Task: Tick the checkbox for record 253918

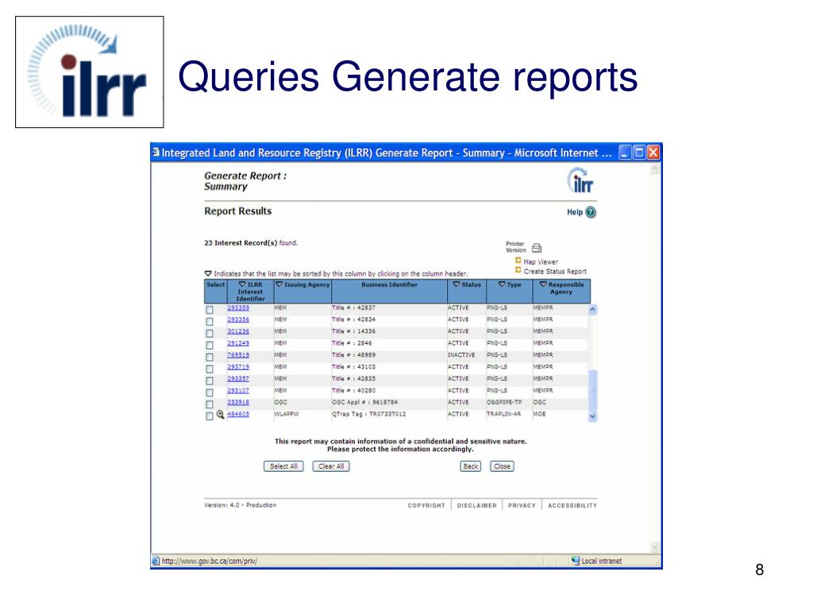Action: (x=210, y=404)
